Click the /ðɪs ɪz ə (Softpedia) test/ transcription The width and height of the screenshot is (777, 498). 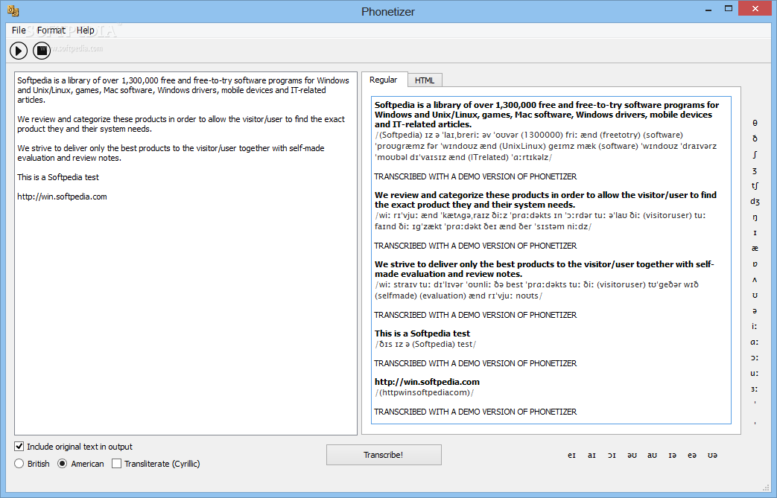coord(425,344)
